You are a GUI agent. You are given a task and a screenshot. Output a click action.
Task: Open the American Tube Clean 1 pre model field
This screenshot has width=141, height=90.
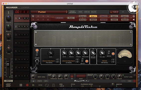click(x=49, y=61)
